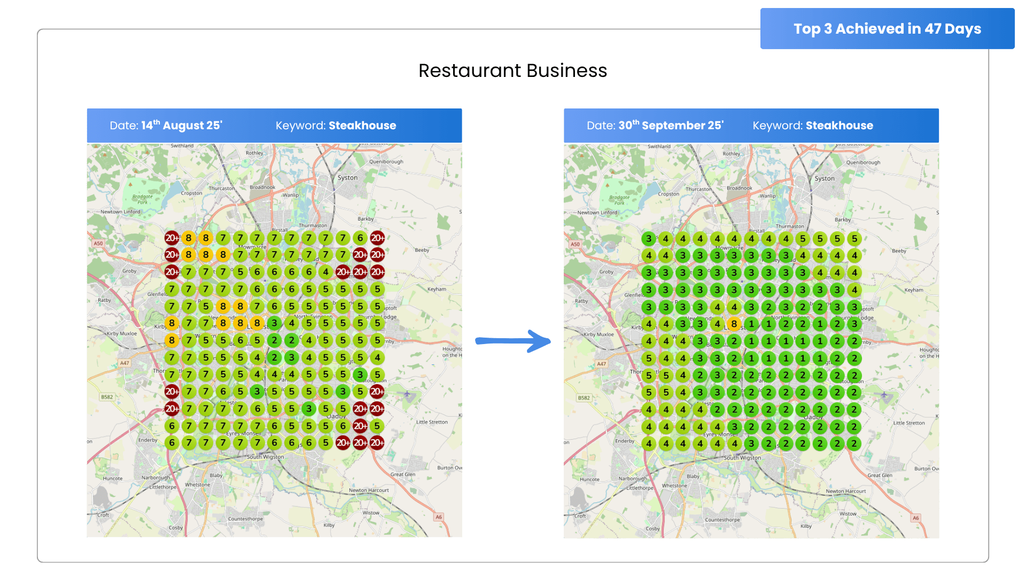Click bottom-right 2 marker on September map
The image size is (1026, 577).
point(854,443)
